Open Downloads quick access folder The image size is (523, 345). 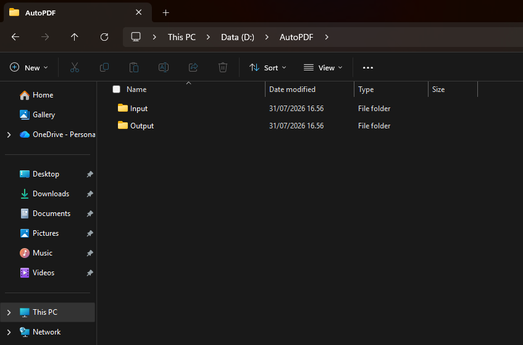pos(51,194)
